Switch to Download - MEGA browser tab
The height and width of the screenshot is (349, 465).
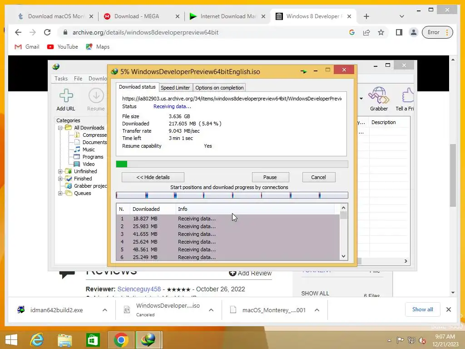(142, 16)
